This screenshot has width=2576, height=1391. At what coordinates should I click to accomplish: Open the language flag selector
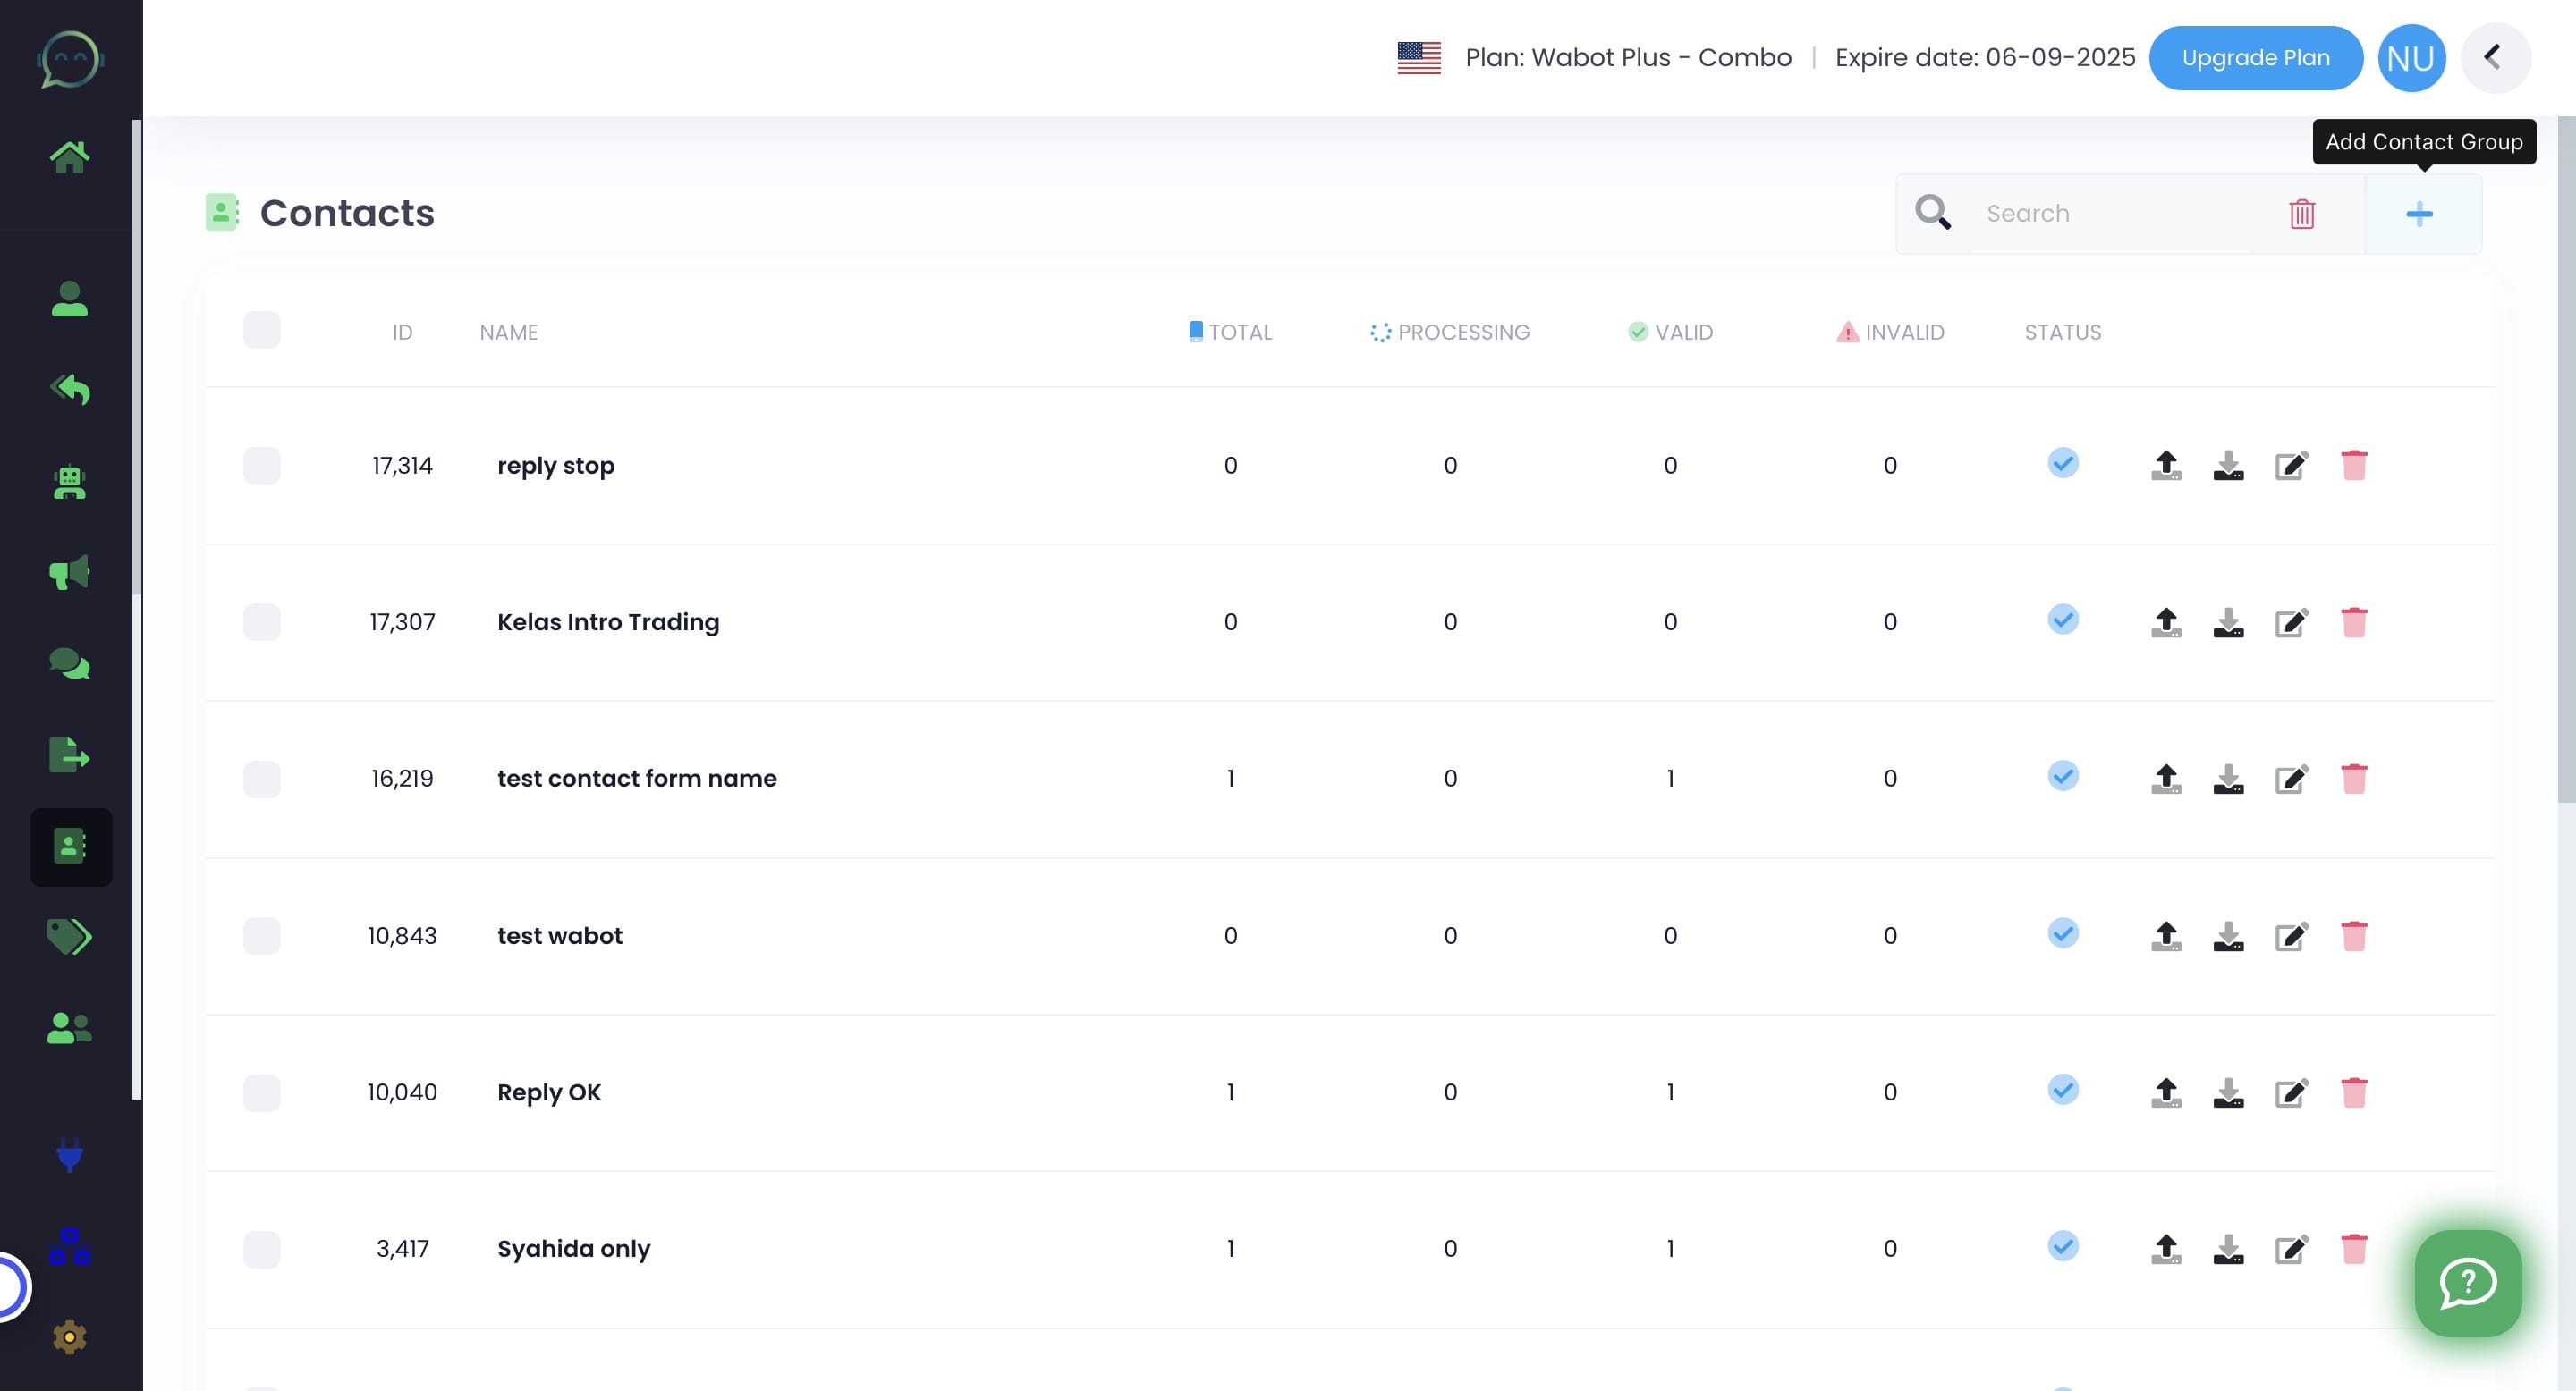(x=1419, y=58)
